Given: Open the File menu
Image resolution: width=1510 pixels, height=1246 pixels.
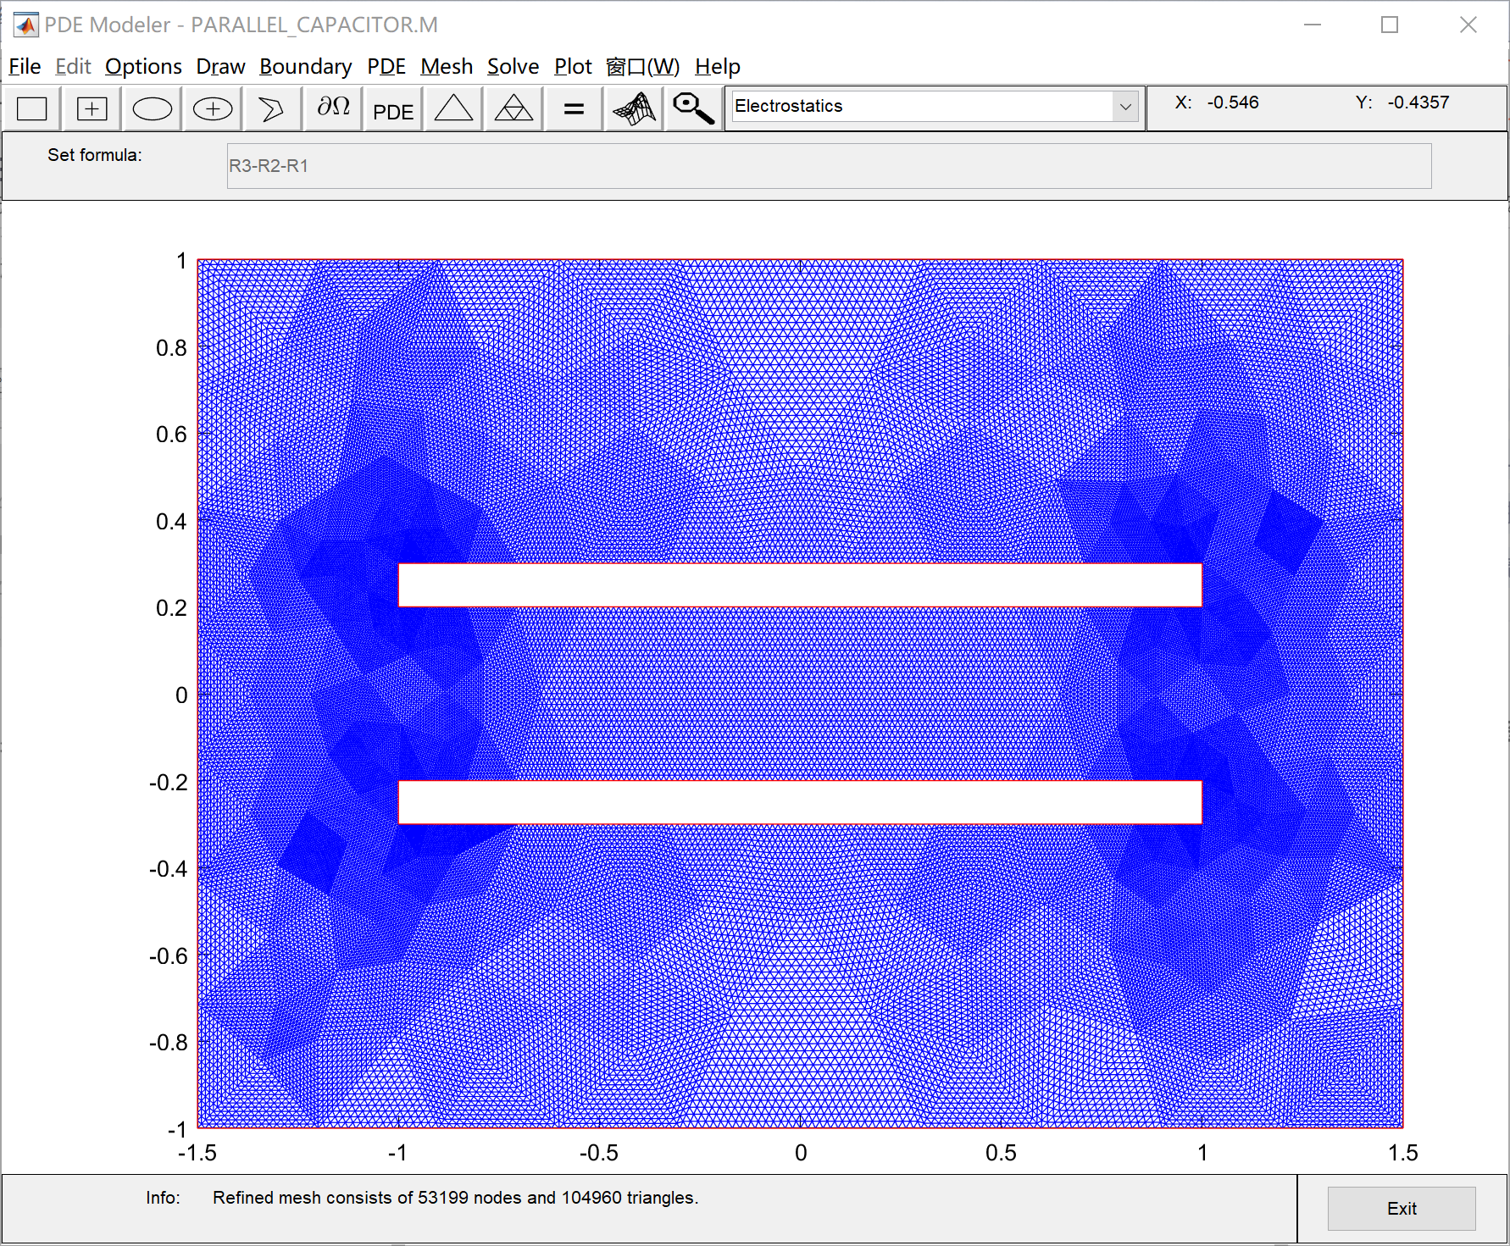Looking at the screenshot, I should (24, 66).
